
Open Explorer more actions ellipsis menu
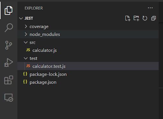click(x=150, y=8)
